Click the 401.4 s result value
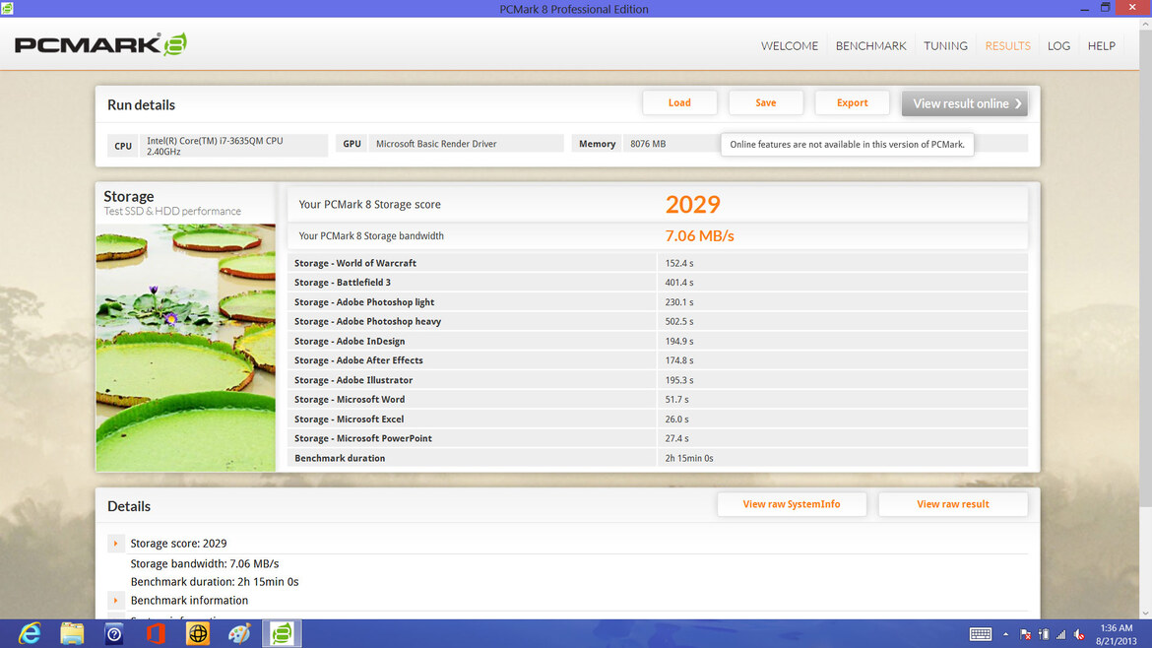This screenshot has height=648, width=1152. click(679, 282)
